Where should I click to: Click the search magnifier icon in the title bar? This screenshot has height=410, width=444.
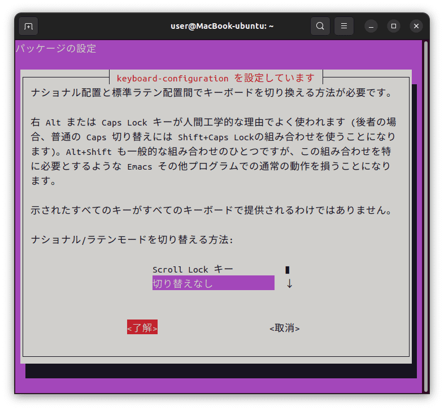coord(320,26)
